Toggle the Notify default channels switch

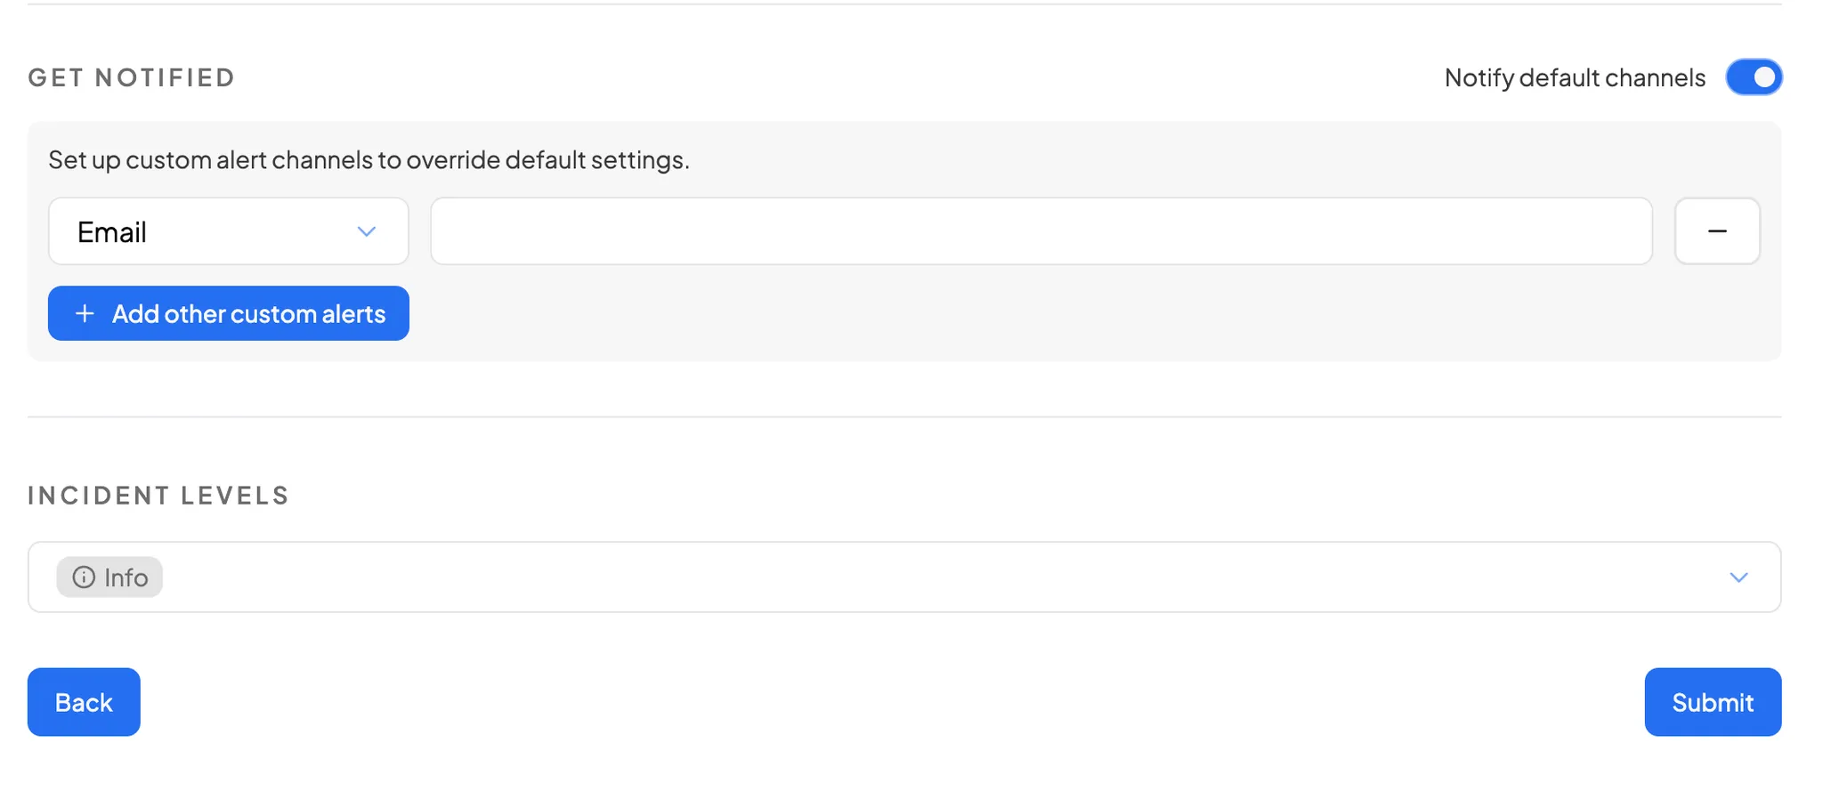click(1753, 77)
